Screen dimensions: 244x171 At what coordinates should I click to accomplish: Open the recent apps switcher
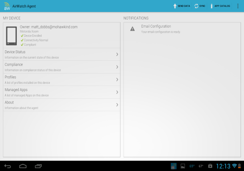point(38,166)
